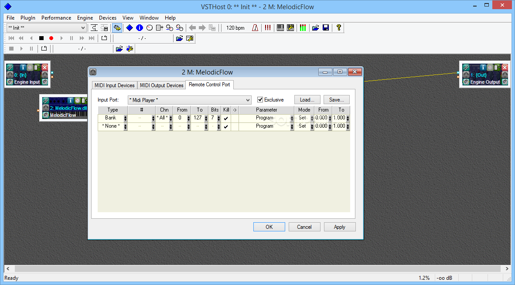The height and width of the screenshot is (285, 515).
Task: Open the Devices menu
Action: pos(108,18)
